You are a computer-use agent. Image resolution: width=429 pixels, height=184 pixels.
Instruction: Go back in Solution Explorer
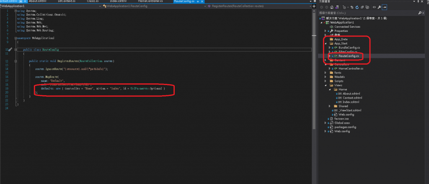tap(321, 7)
